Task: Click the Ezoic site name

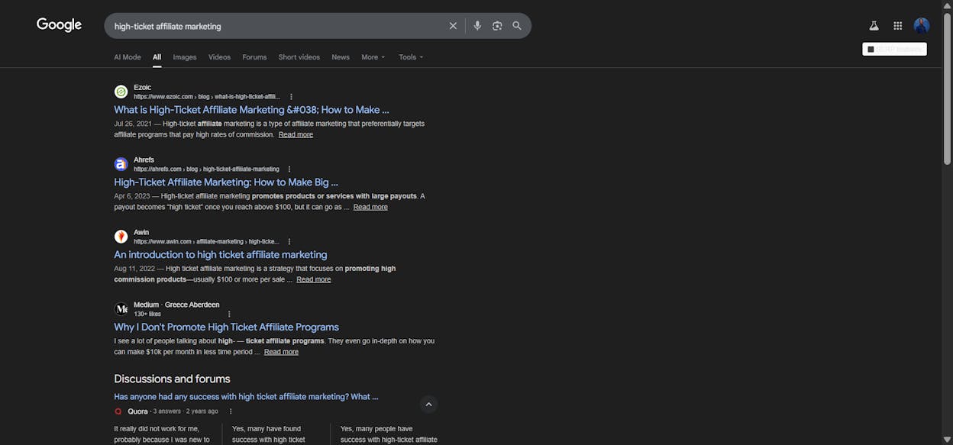Action: (x=143, y=88)
